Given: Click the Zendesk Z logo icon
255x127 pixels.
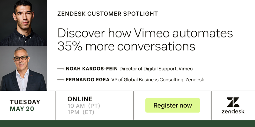Looking at the screenshot, I should click(x=233, y=102).
